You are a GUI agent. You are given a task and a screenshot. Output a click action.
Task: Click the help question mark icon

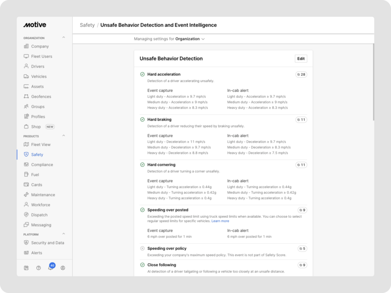[39, 268]
